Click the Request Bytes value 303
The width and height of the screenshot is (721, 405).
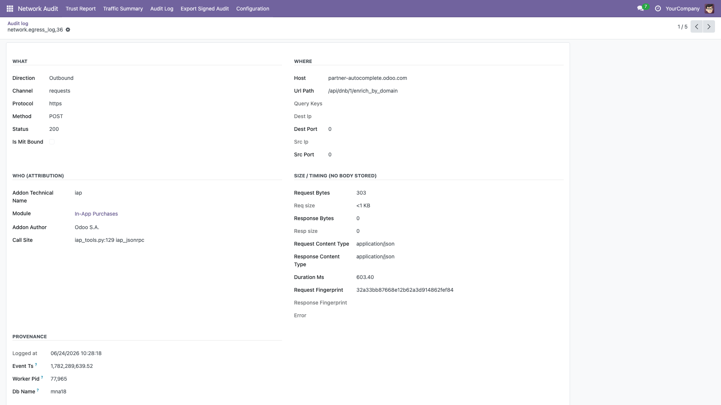(x=361, y=193)
